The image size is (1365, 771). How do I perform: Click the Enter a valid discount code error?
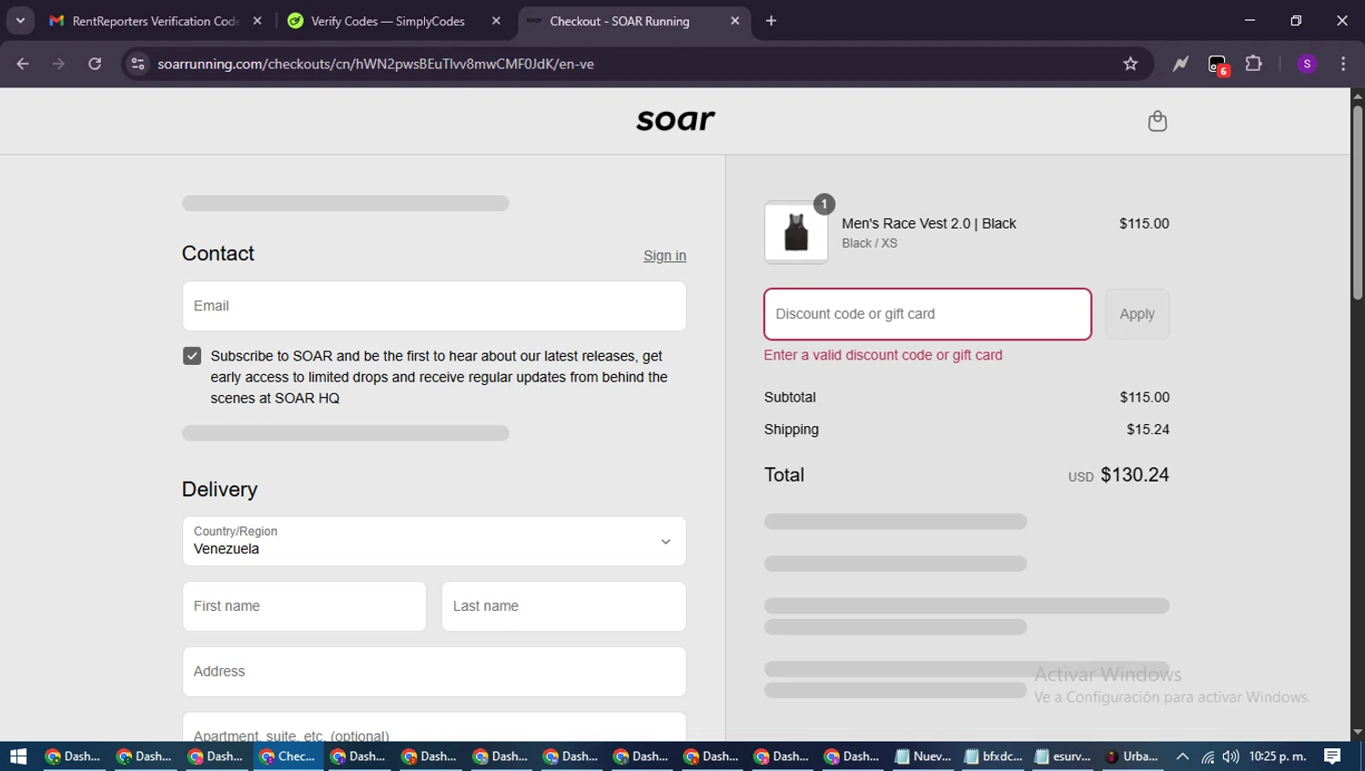883,355
